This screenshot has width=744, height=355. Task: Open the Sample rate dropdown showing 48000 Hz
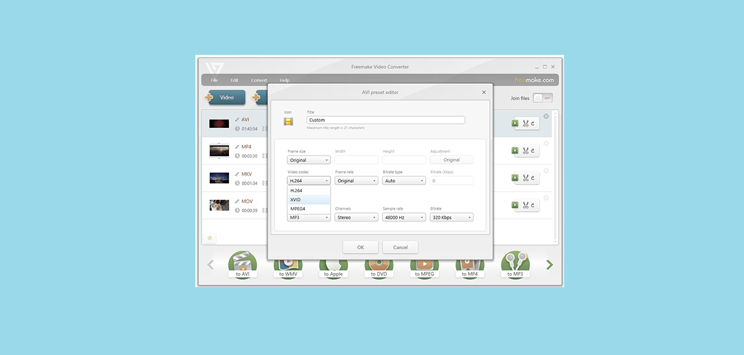click(404, 218)
